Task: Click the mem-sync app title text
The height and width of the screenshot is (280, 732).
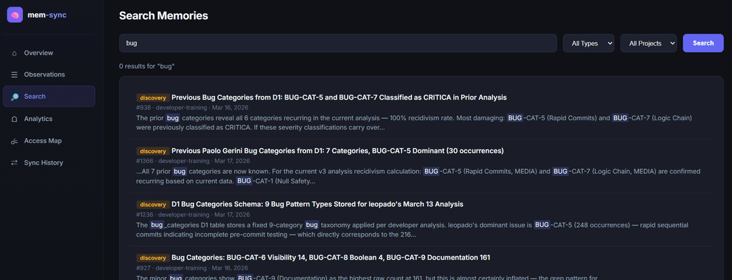Action: tap(47, 15)
